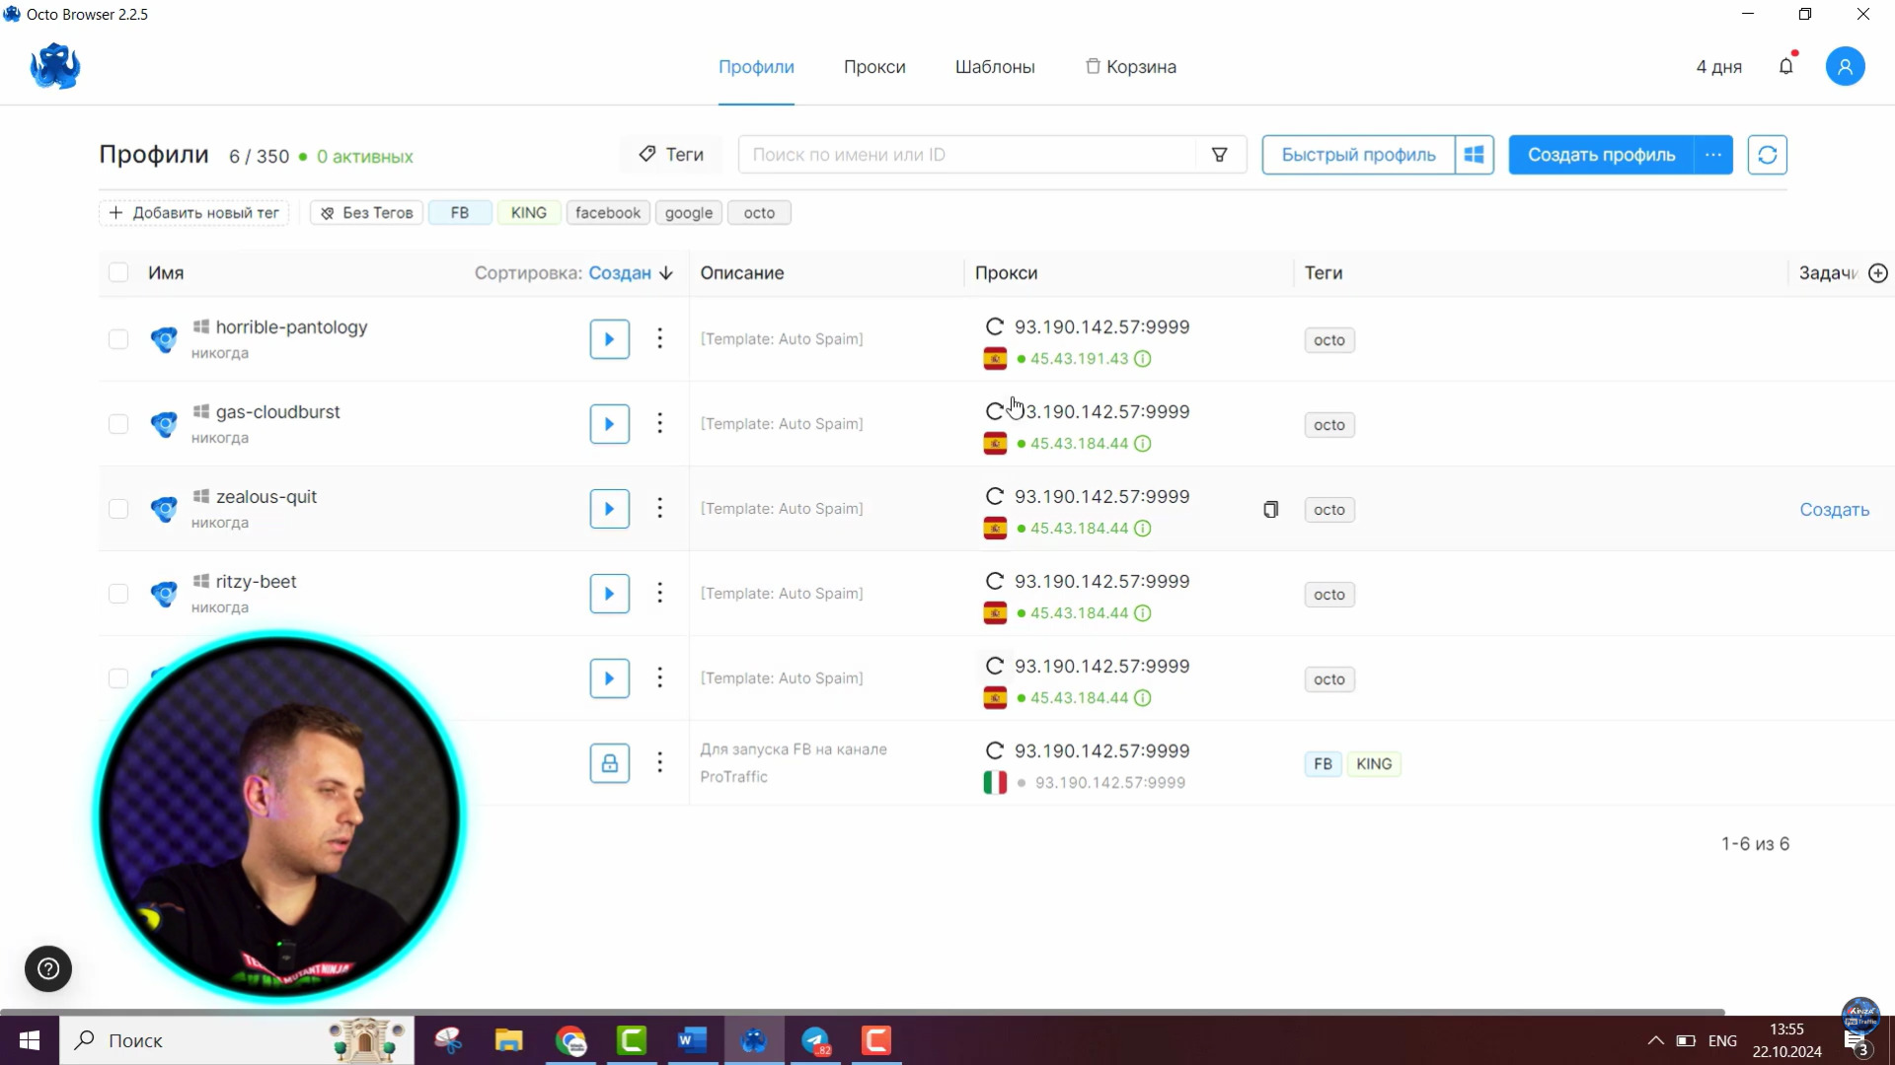1895x1065 pixels.
Task: Filter by google tag chip
Action: coord(689,213)
